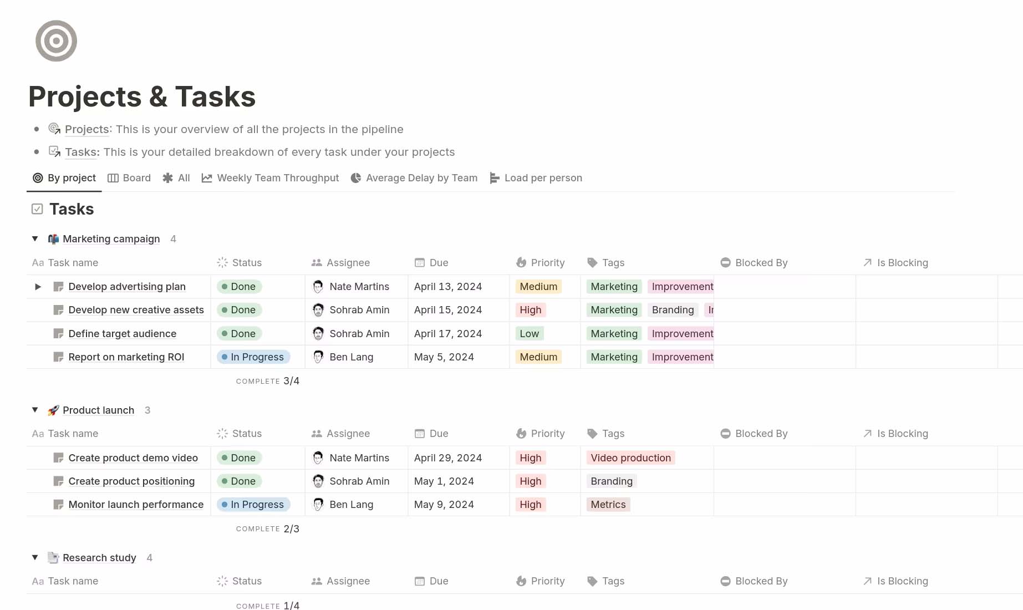This screenshot has width=1023, height=610.
Task: Open the Report on marketing ROI task
Action: [126, 357]
